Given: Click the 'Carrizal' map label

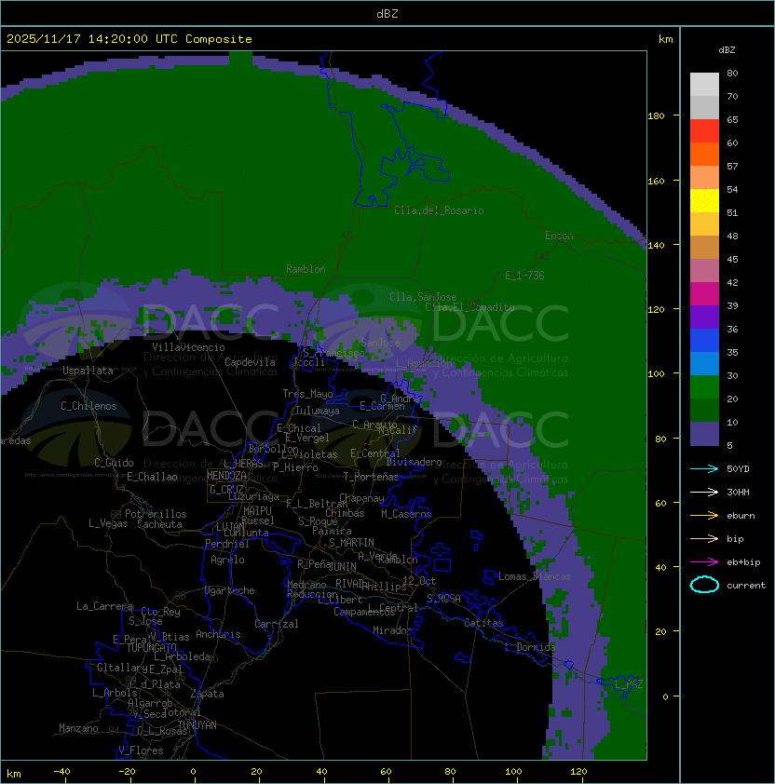Looking at the screenshot, I should point(276,624).
